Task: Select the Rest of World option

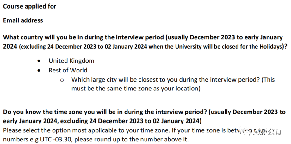Action: click(x=68, y=70)
